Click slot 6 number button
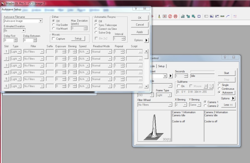 [6, 86]
